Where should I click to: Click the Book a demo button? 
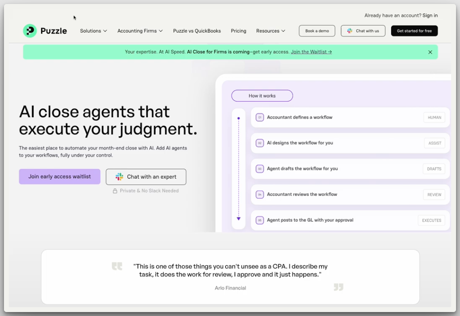tap(317, 31)
